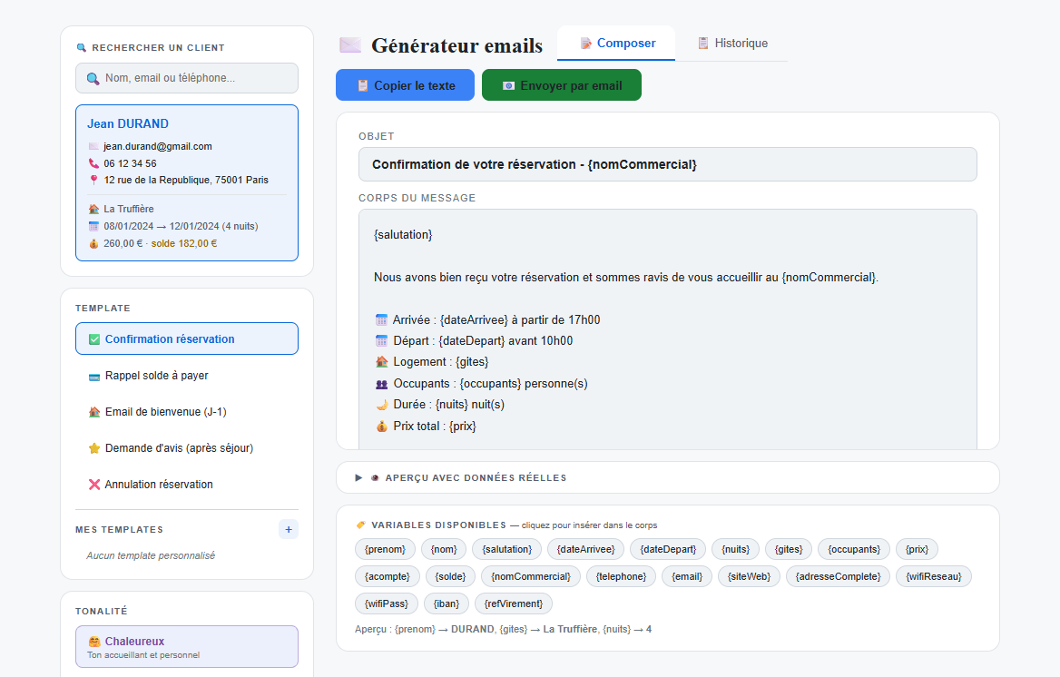This screenshot has width=1060, height=677.
Task: Insert the {gites} variable chip
Action: (x=789, y=549)
